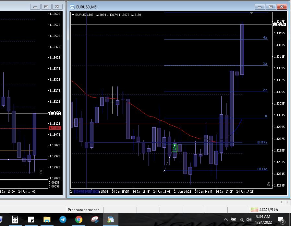Close the EURUSD,M5 chart window
The height and width of the screenshot is (226, 291).
click(x=282, y=7)
